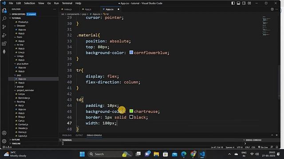Image resolution: width=284 pixels, height=159 pixels.
Task: Open Windows Start menu
Action: click(82, 154)
